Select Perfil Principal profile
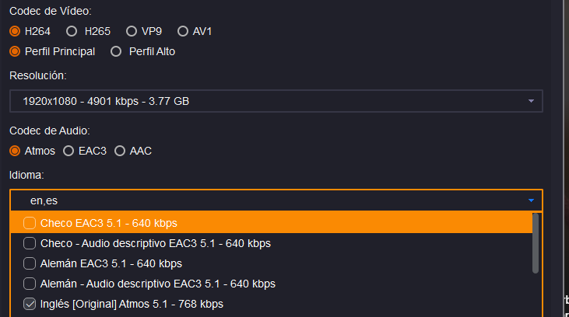Screen dimensions: 569x317 click(x=15, y=52)
